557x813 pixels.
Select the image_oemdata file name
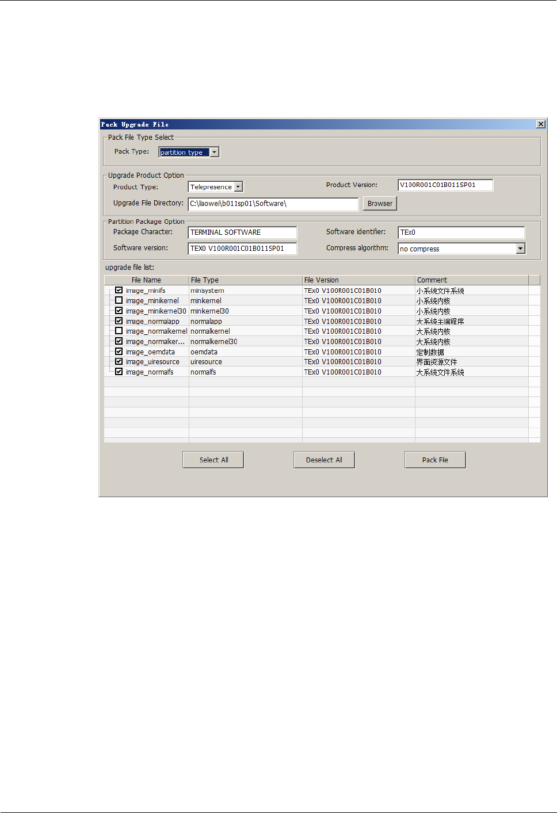pyautogui.click(x=150, y=352)
